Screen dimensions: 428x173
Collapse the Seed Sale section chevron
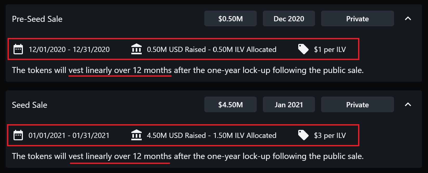click(408, 104)
